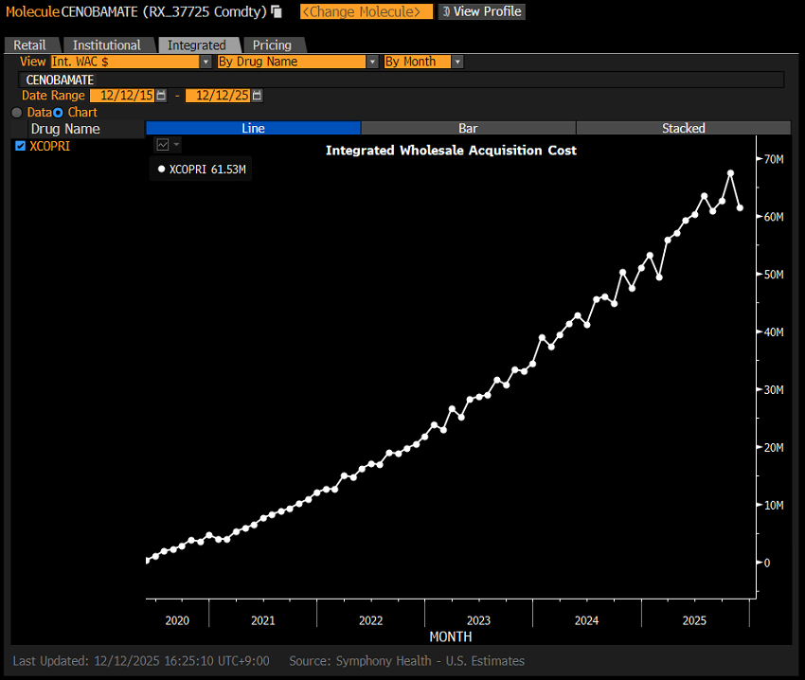Copy molecule name icon beside Comdty
This screenshot has width=805, height=680.
277,11
